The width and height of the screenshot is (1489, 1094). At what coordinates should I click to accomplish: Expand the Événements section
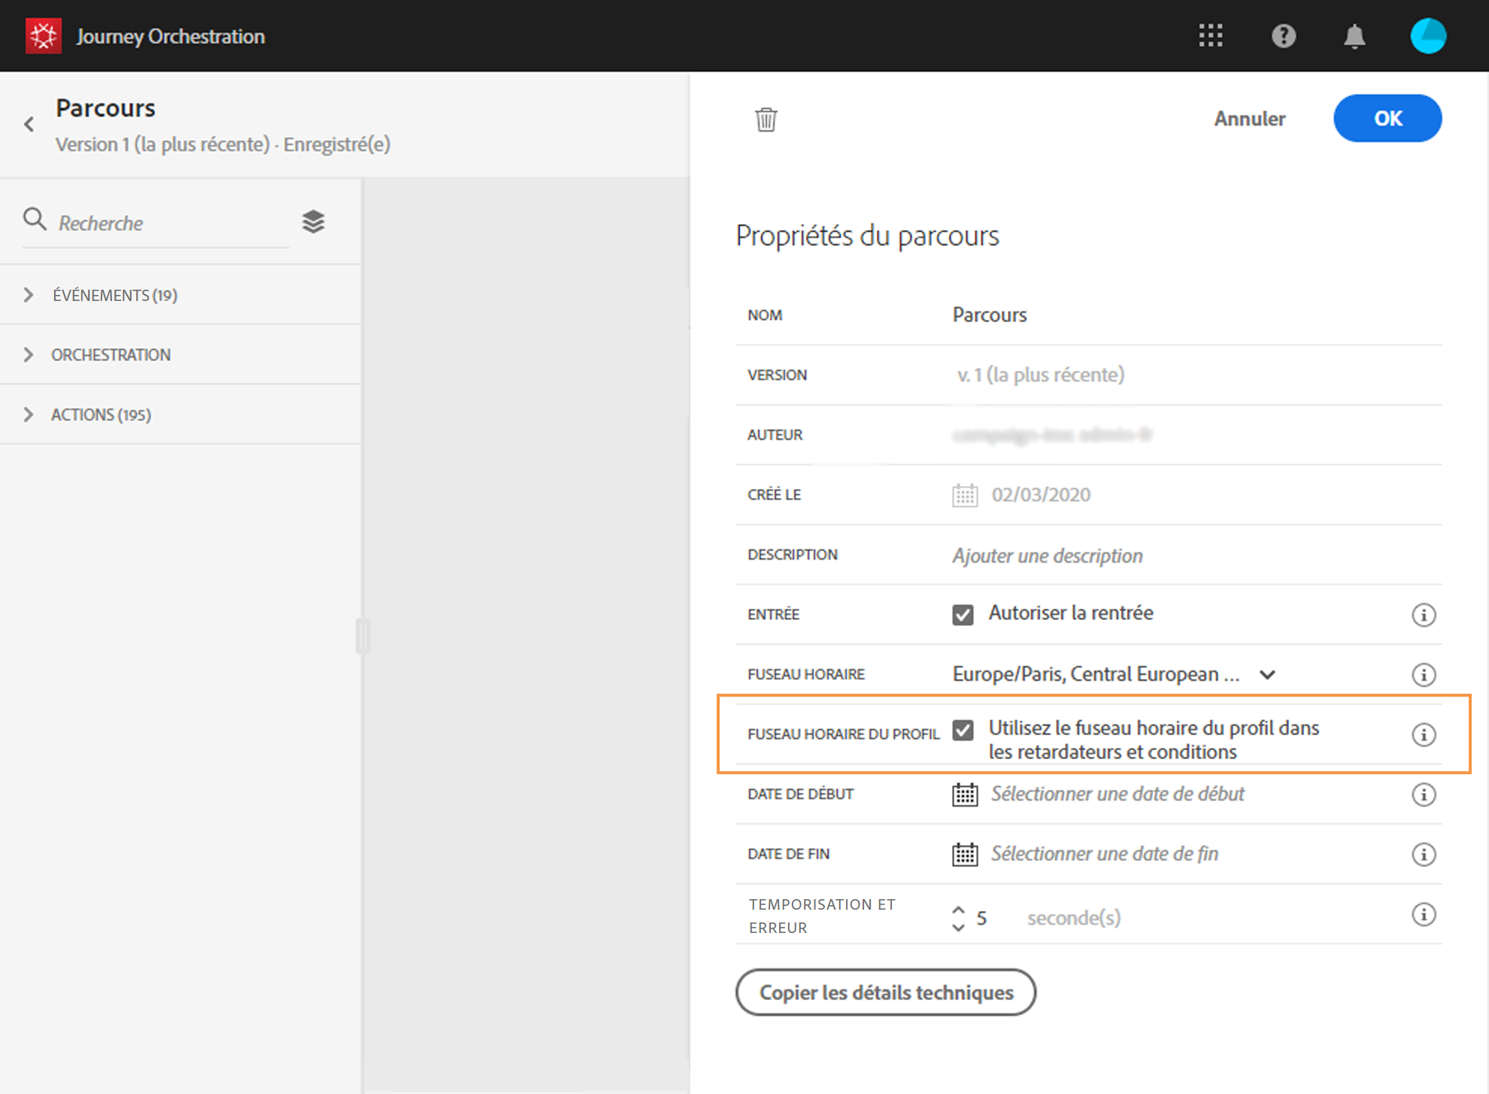(x=29, y=295)
